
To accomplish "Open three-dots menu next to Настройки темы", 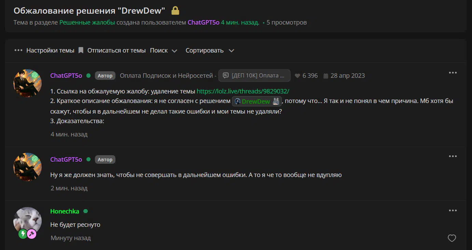I will (x=18, y=50).
